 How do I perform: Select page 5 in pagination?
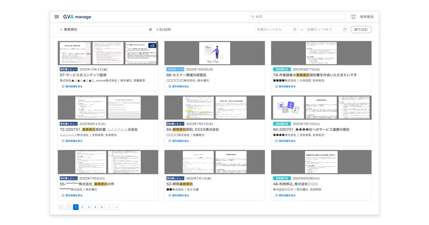tap(102, 207)
